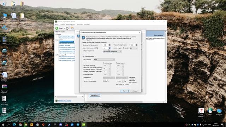226x127 pixels.
Task: Open the Дисплей menu
Action: [79, 25]
